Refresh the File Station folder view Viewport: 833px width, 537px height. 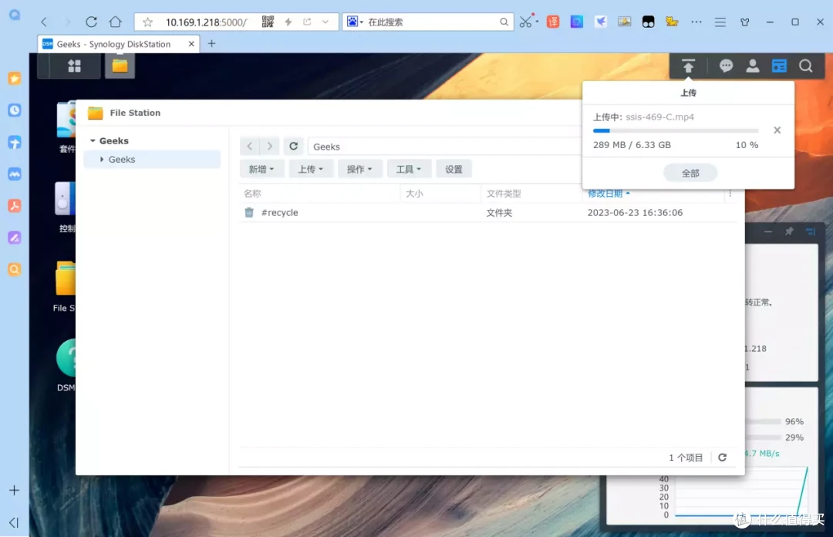293,147
